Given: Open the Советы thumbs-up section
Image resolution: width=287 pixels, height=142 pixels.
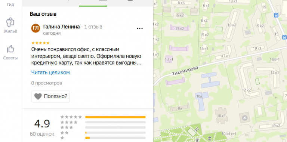Looking at the screenshot, I should (10, 53).
